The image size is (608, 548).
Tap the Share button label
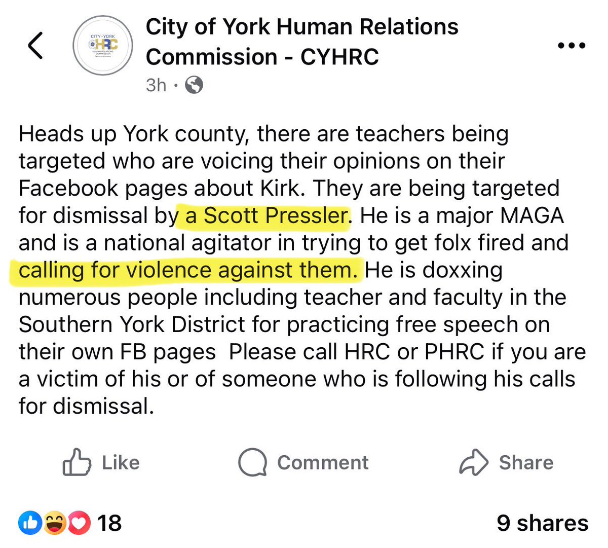(526, 462)
